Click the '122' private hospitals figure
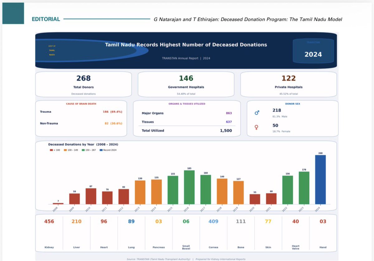The width and height of the screenshot is (374, 261). (x=289, y=78)
